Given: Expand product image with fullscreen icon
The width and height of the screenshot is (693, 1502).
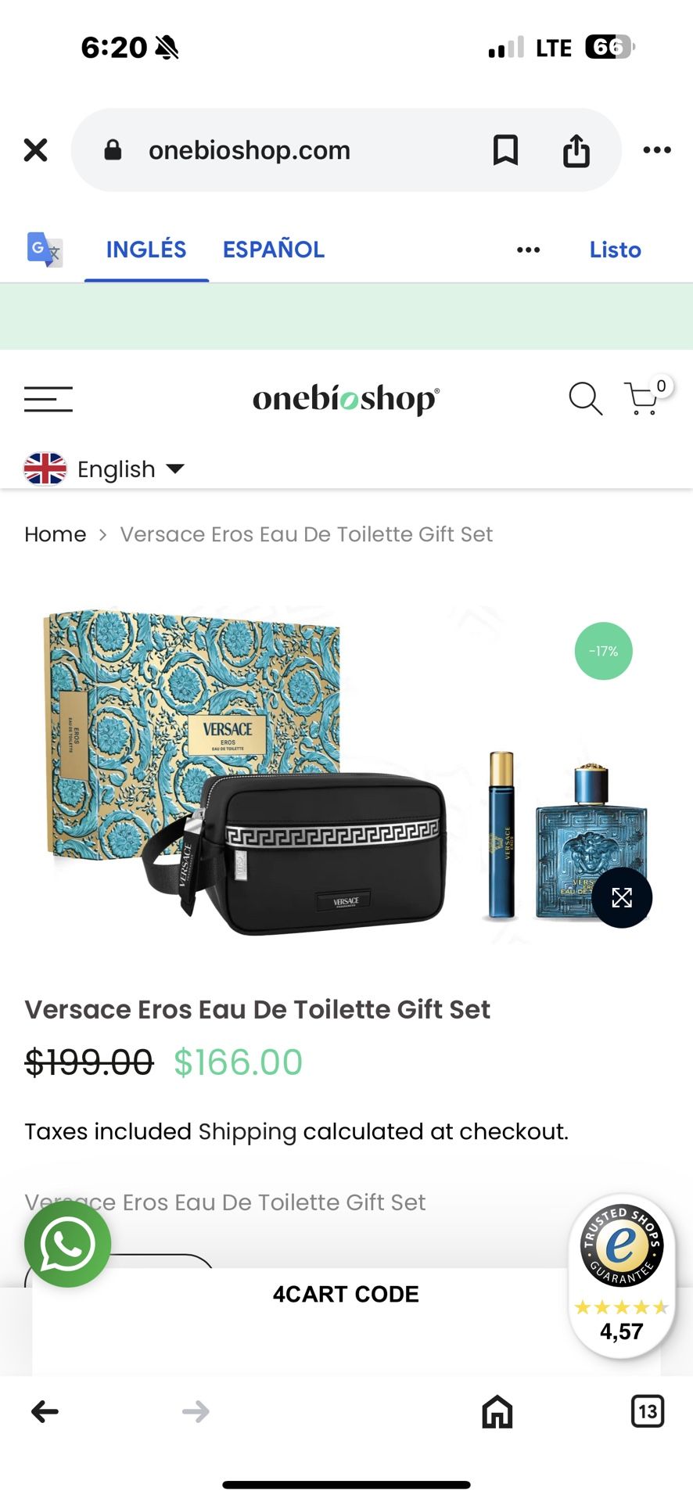Looking at the screenshot, I should 622,897.
